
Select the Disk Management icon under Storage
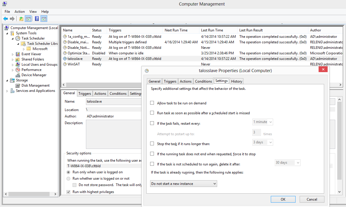(18, 85)
